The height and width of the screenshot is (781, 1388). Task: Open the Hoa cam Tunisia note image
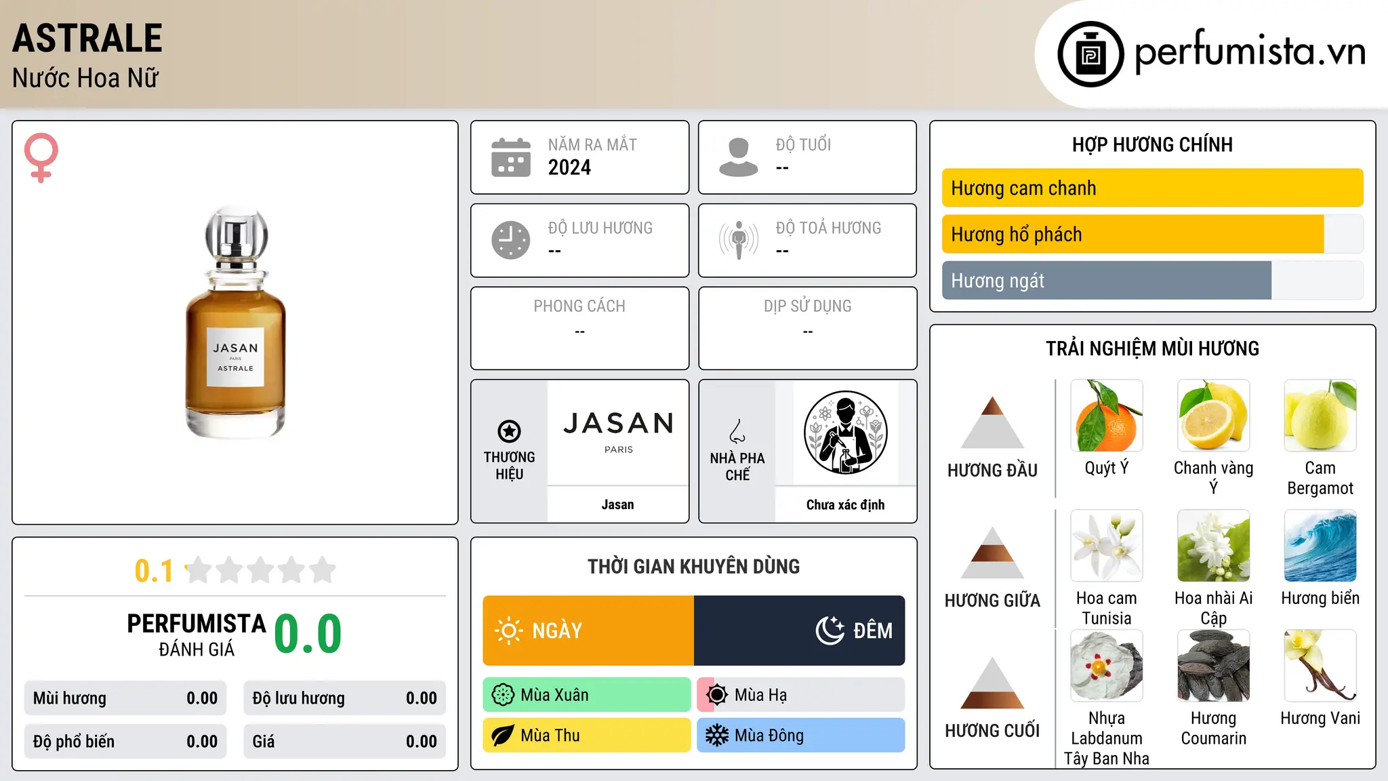click(1107, 546)
